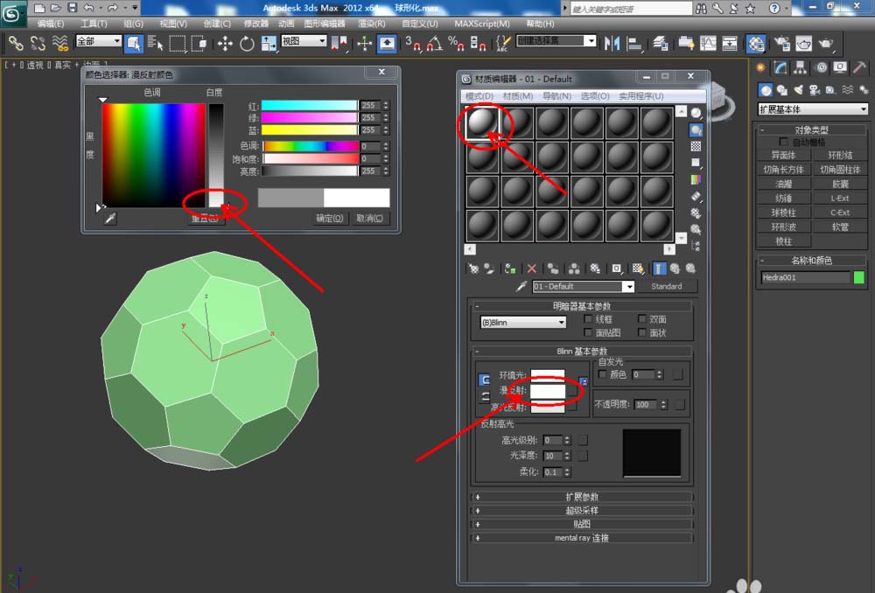Open Material Editor 材质(M) menu
This screenshot has height=593, width=875.
click(x=518, y=96)
